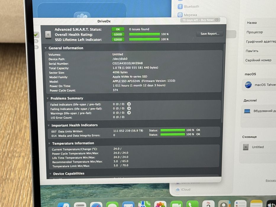Open Notes from the Dock
276x207 pixels.
(256, 203)
